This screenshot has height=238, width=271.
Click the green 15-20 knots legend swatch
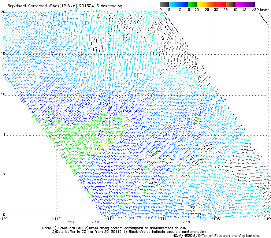tap(193, 4)
